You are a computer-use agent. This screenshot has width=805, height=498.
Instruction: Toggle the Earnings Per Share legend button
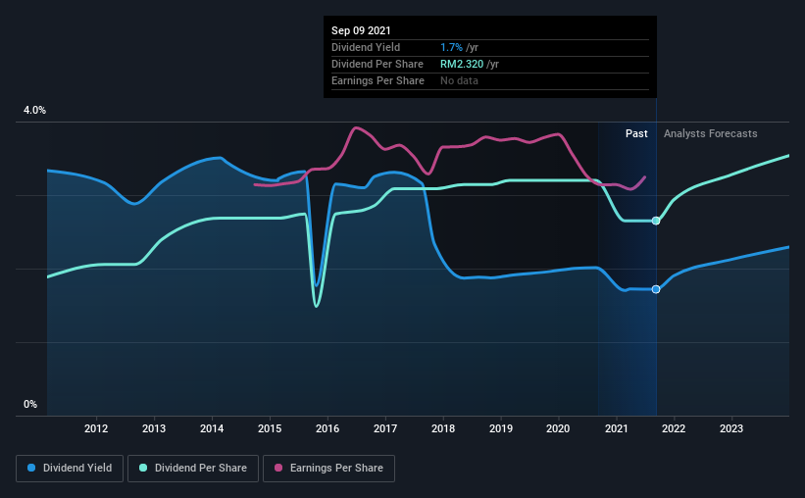click(x=328, y=469)
